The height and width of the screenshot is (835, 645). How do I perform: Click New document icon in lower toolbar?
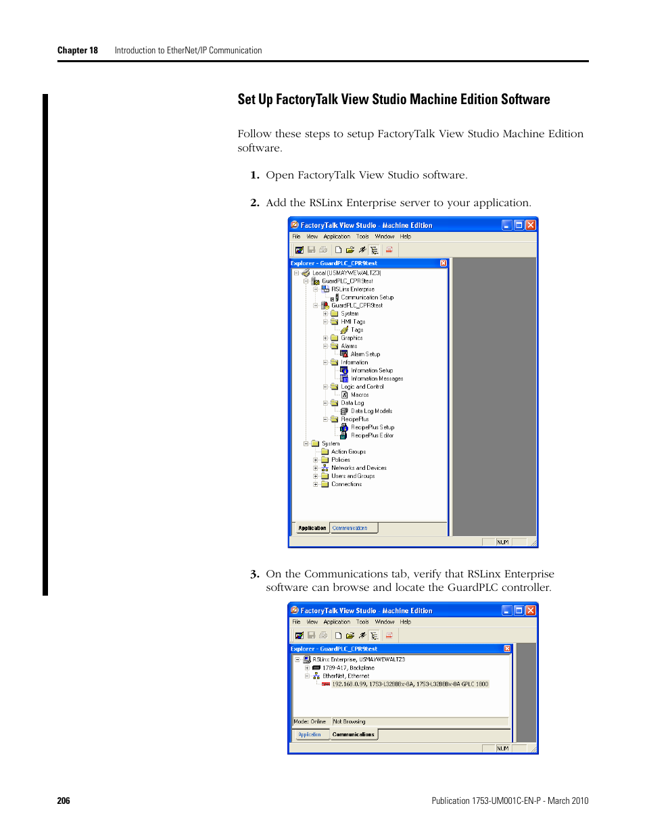tap(338, 636)
